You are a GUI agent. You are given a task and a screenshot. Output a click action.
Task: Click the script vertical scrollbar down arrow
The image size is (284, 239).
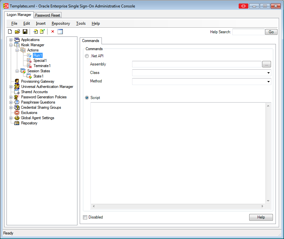pos(268,201)
